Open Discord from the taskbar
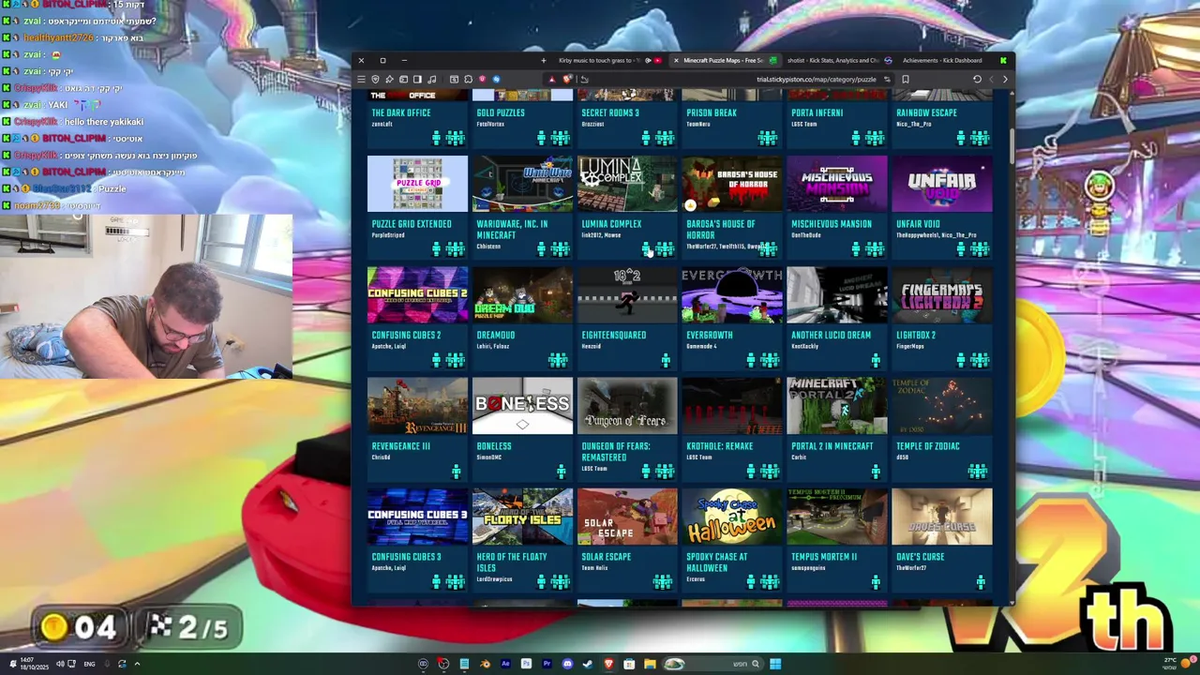Screen dimensions: 1200x675 pyautogui.click(x=567, y=664)
